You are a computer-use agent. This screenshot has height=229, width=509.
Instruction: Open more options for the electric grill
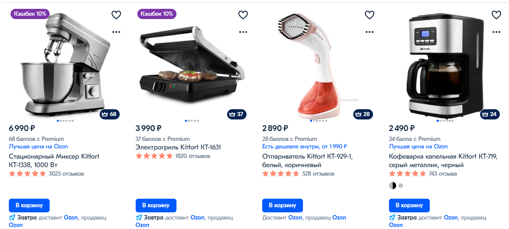pos(243,32)
